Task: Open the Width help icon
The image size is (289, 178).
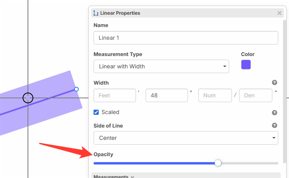Action: click(274, 83)
